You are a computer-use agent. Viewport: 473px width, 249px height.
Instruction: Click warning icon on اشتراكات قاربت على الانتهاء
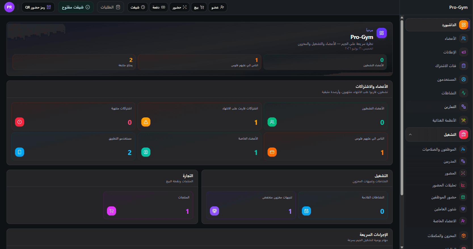(146, 122)
